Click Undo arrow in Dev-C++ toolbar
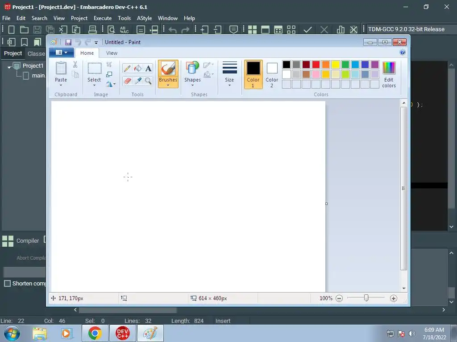The image size is (457, 342). coord(173,30)
